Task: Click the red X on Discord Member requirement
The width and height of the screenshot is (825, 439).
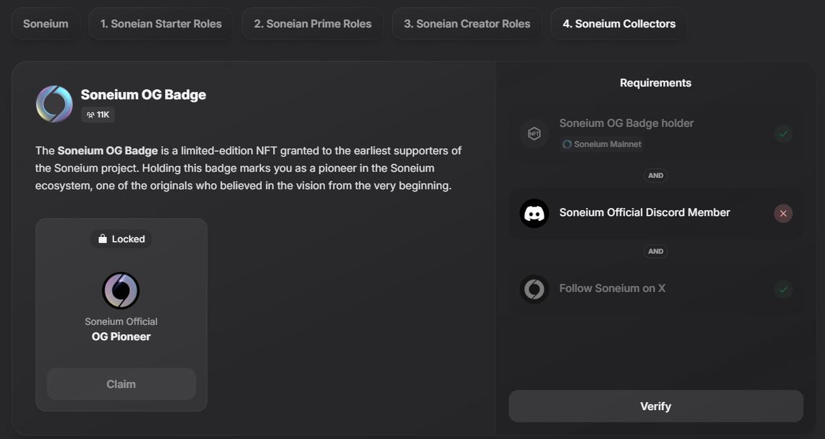Action: click(783, 213)
